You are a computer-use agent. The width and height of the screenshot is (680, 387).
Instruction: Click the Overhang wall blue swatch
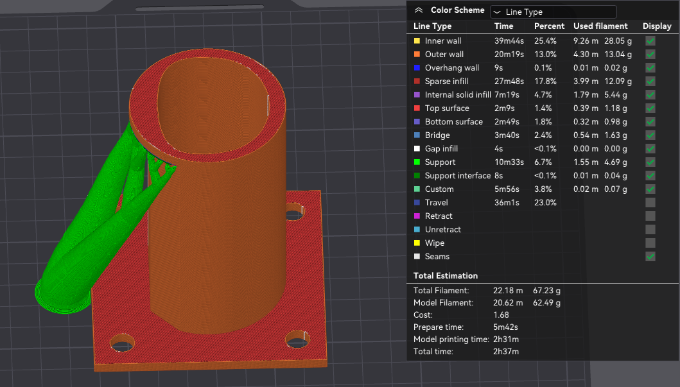click(x=417, y=67)
